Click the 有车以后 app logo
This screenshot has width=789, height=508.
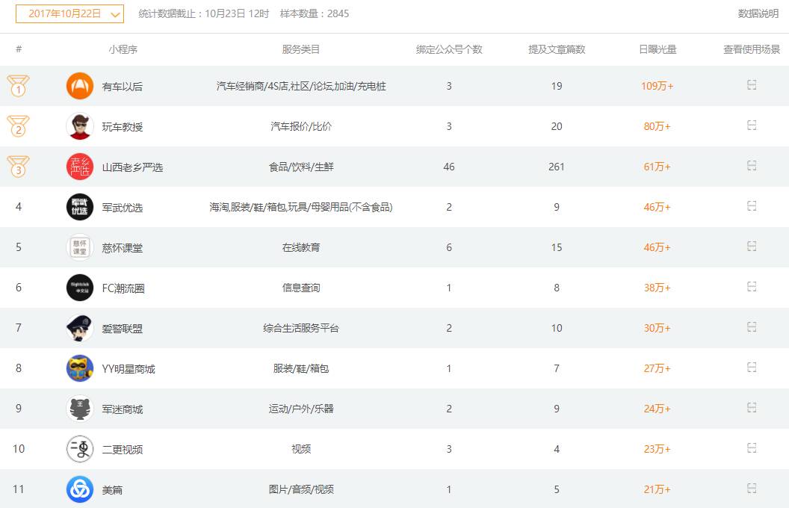tap(80, 86)
